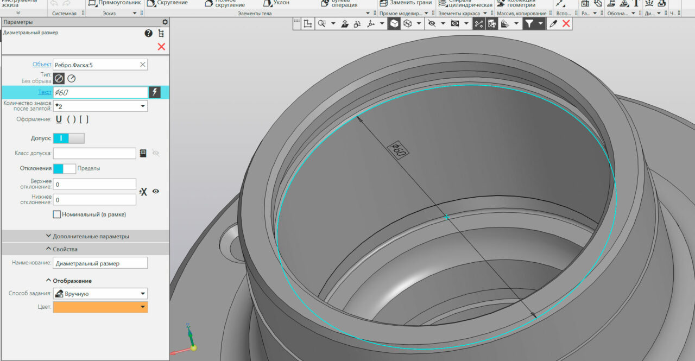Open Способ задания dropdown

100,294
